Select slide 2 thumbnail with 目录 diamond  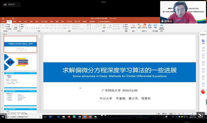click(20, 62)
